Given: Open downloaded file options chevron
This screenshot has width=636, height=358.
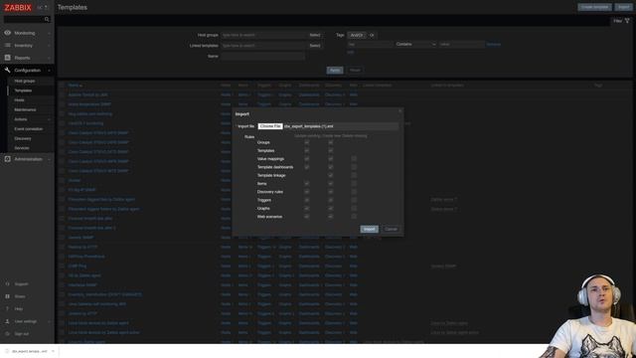Looking at the screenshot, I should coord(53,351).
